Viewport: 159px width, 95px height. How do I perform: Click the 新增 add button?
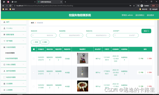tap(36, 42)
